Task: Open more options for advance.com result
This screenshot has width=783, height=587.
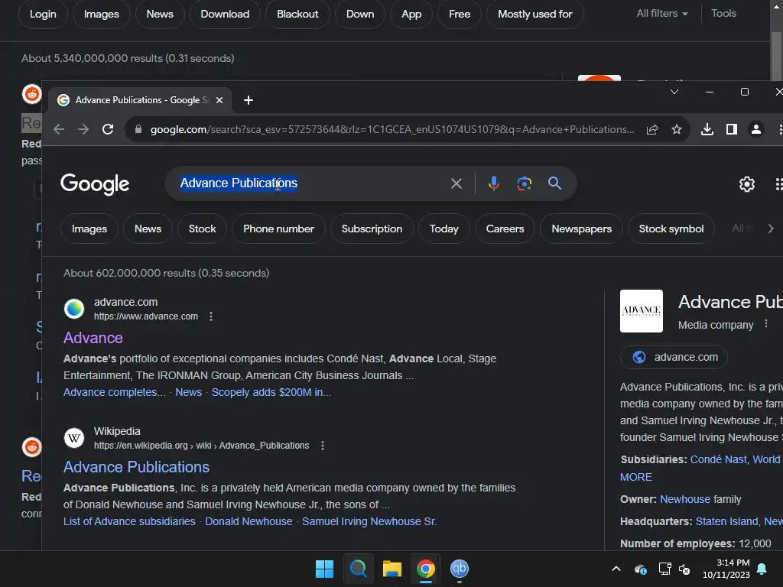Action: click(x=211, y=316)
